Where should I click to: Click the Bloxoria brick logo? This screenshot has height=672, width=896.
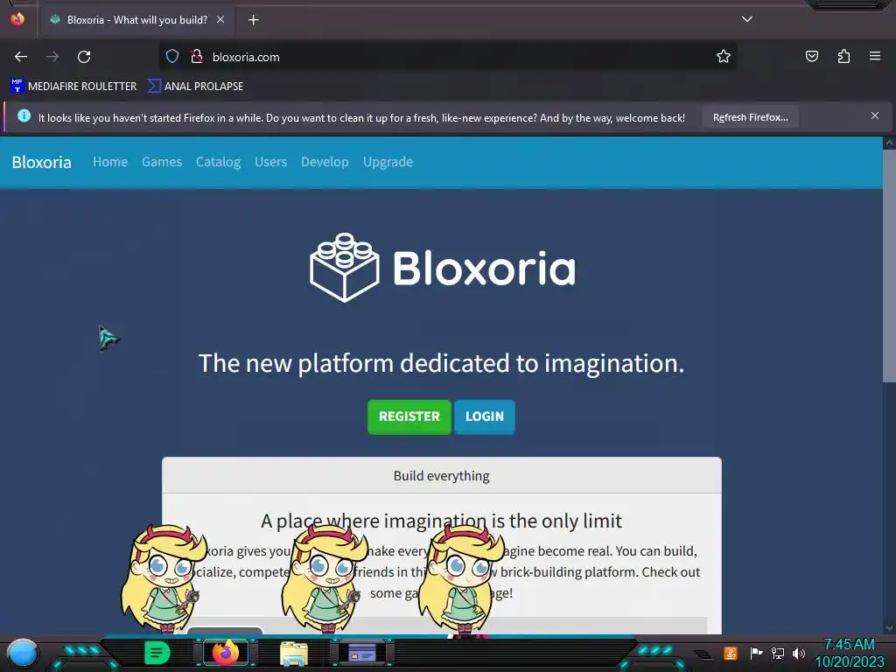(344, 267)
